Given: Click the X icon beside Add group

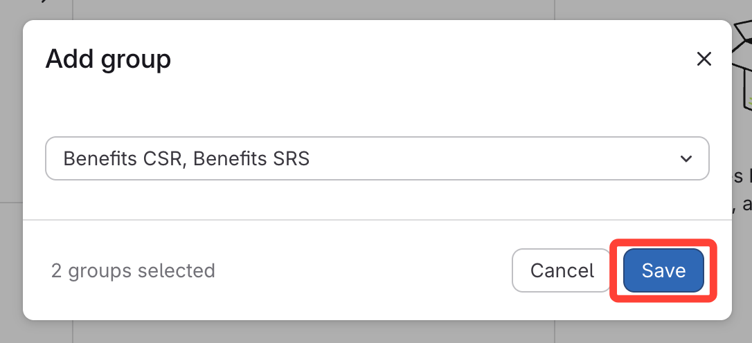Looking at the screenshot, I should point(704,59).
